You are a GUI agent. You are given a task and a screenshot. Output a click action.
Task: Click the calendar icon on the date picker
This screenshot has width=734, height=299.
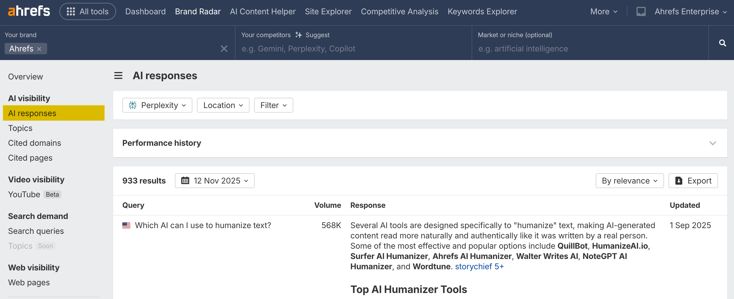(x=185, y=181)
